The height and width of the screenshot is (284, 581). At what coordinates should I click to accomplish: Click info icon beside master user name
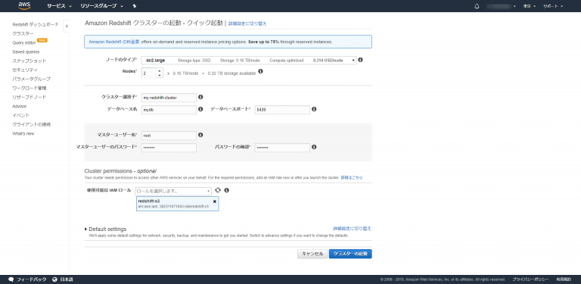pyautogui.click(x=200, y=135)
